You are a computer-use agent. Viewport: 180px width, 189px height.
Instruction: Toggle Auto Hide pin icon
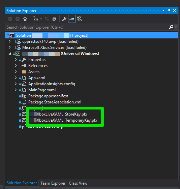click(x=169, y=10)
